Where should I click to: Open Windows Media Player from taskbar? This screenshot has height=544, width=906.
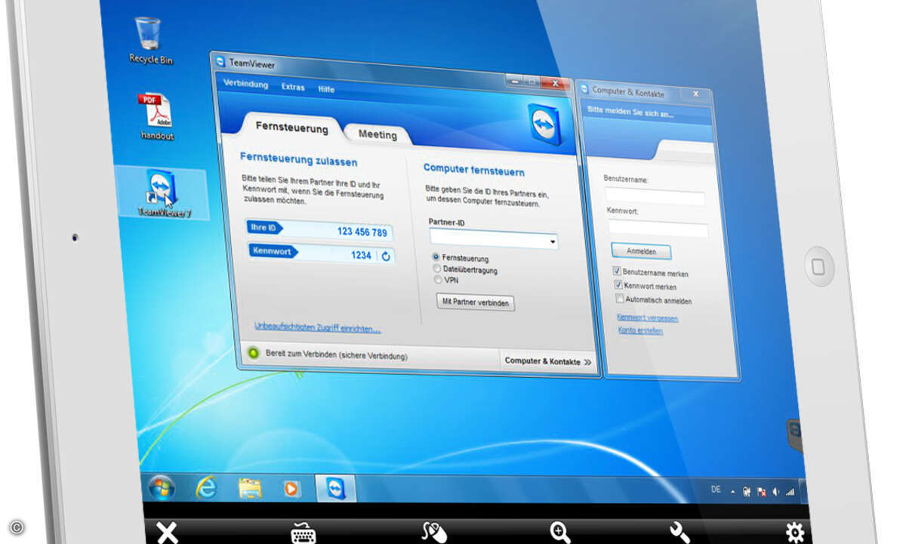(291, 490)
